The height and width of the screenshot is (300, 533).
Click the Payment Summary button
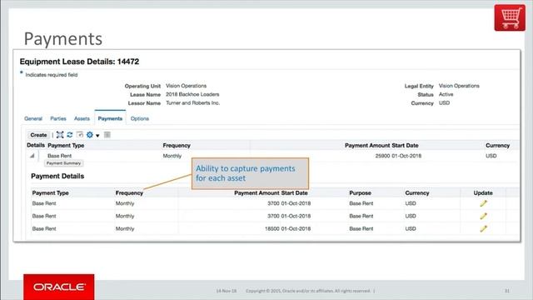click(63, 163)
